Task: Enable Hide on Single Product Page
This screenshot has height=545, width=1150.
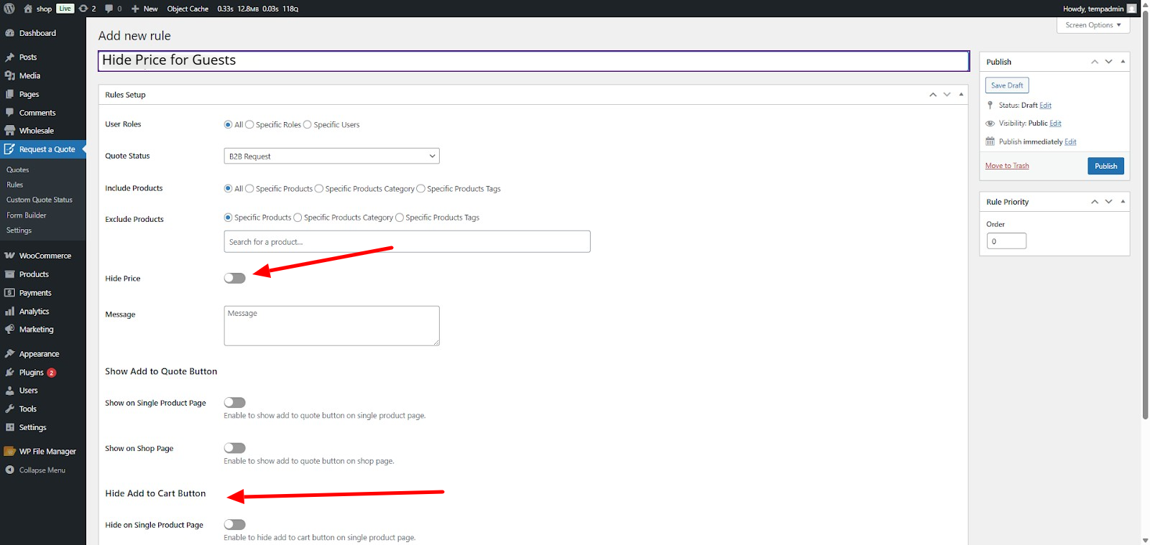Action: pos(235,525)
